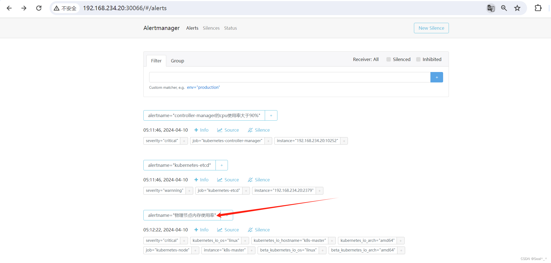Add severity="warnning" label to filter
The width and height of the screenshot is (551, 263).
(x=189, y=190)
